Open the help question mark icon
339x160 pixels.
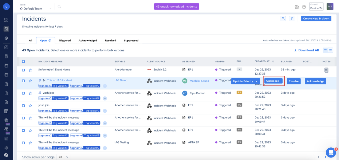pyautogui.click(x=304, y=7)
